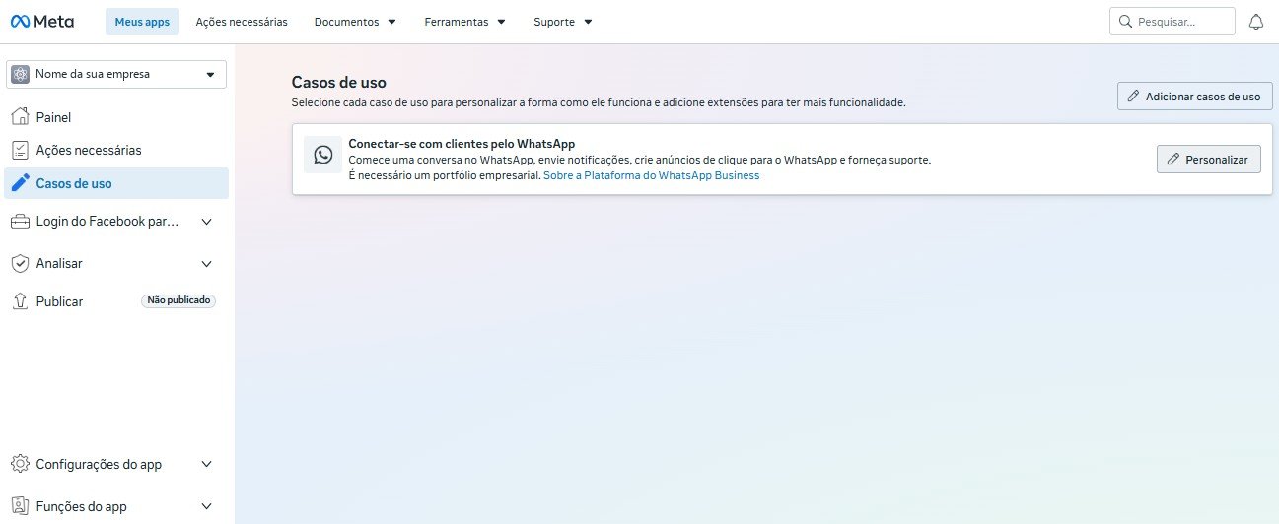
Task: Open Ações necessárias in top navigation
Action: [x=242, y=22]
